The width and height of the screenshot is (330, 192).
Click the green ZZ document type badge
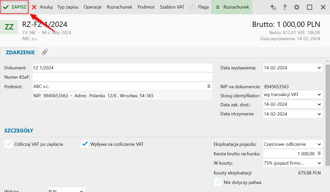pyautogui.click(x=9, y=27)
